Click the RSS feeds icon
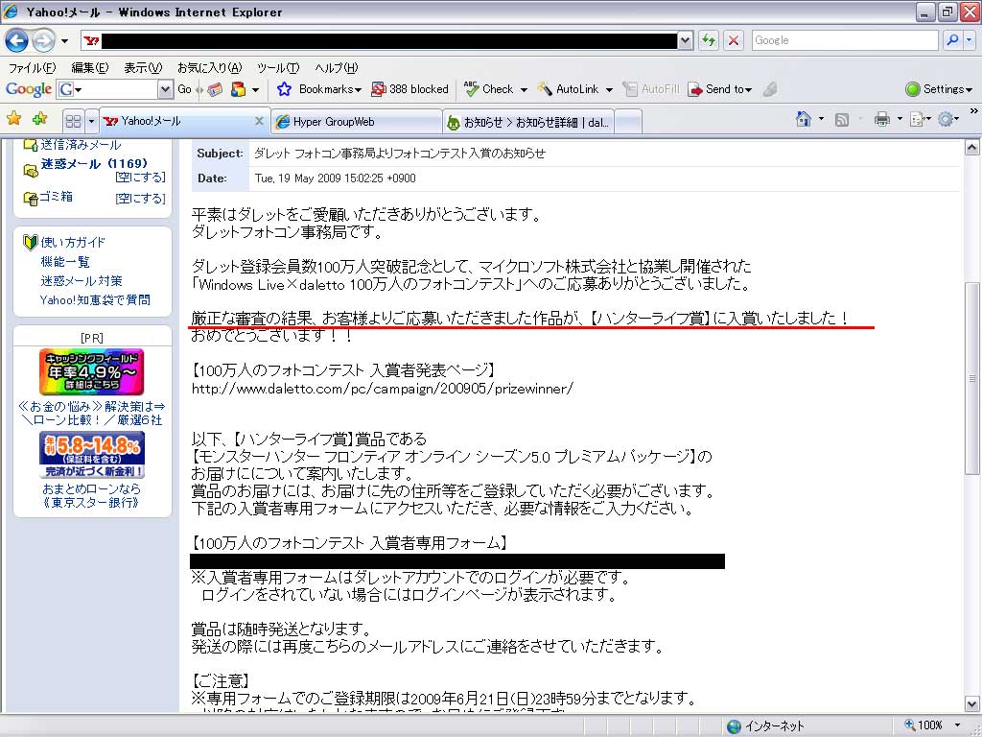The width and height of the screenshot is (982, 737). click(842, 119)
